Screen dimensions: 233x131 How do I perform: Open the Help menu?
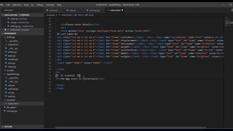(59, 5)
